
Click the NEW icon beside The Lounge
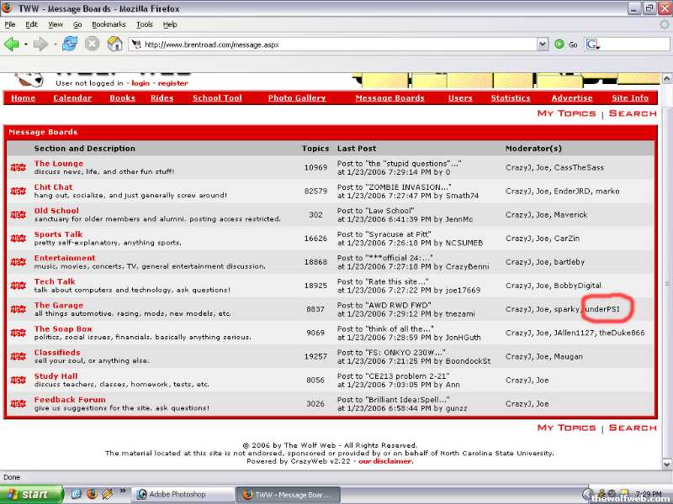(18, 168)
